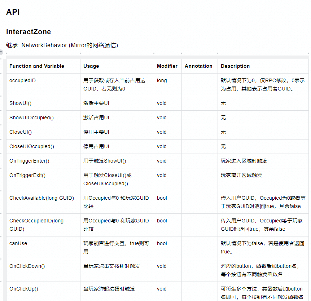Click the 当玩家点击某按钮时触发 usage cell

(x=117, y=270)
